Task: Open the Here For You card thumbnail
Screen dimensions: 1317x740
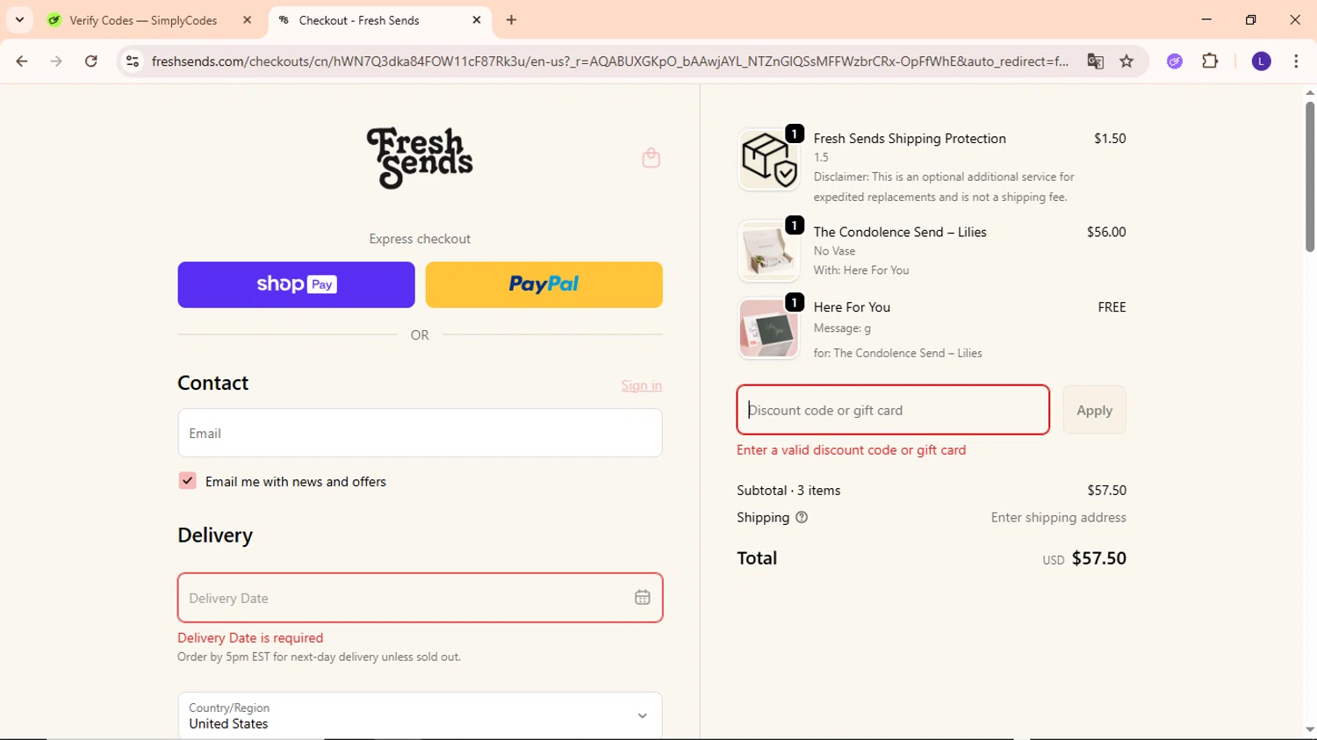Action: pos(768,328)
